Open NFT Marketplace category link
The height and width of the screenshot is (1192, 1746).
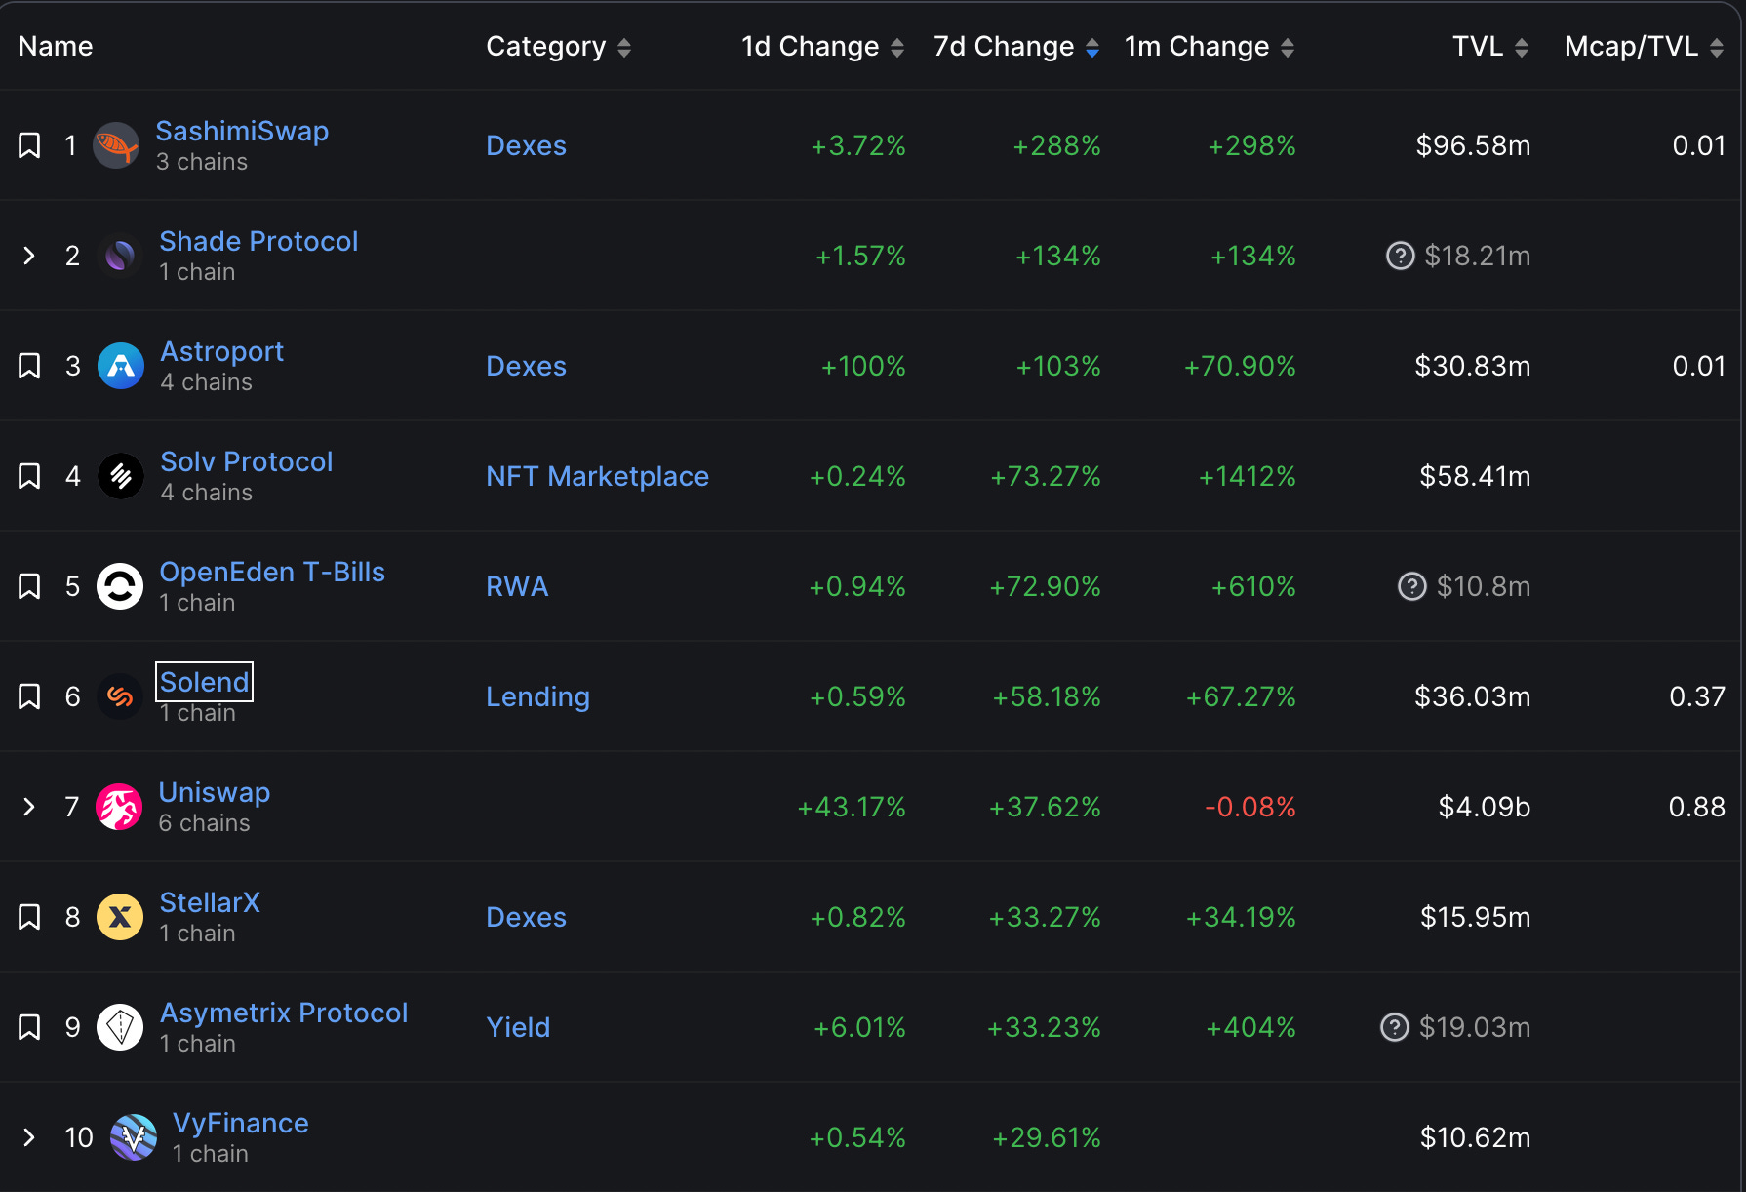[597, 476]
